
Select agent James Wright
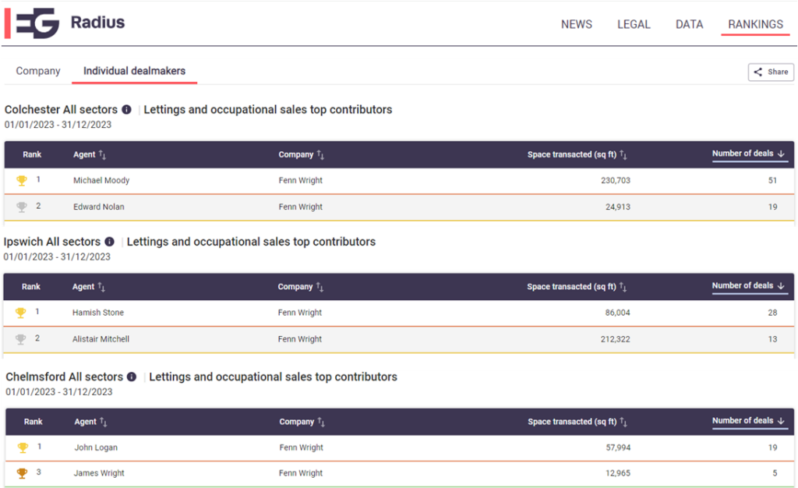coord(99,473)
